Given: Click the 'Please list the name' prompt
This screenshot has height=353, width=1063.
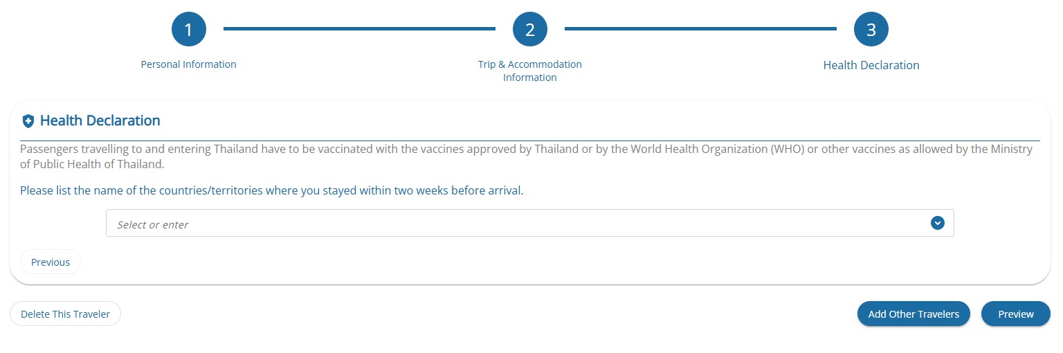Looking at the screenshot, I should 271,190.
